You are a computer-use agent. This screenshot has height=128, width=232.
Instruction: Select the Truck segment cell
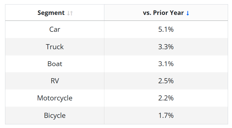tap(55, 47)
